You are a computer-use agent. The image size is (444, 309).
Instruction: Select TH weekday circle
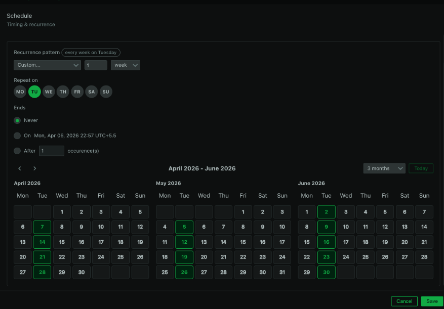tap(63, 92)
